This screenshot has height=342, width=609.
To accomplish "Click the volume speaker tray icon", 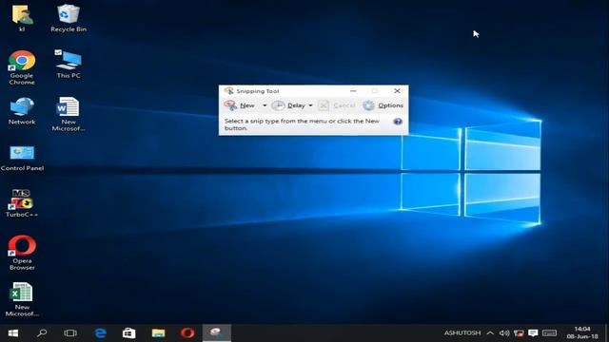I will [504, 333].
